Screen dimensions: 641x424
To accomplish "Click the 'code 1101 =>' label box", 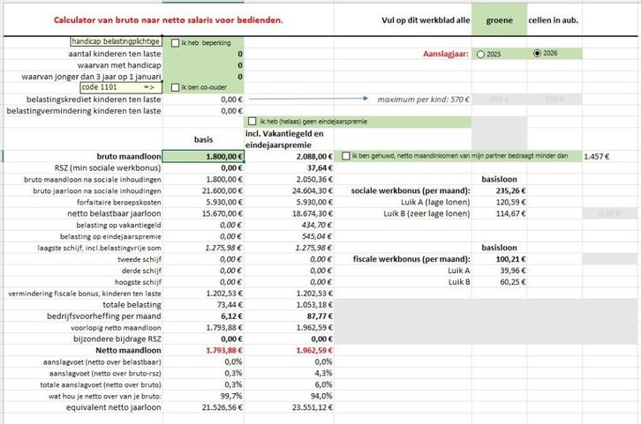I will [121, 87].
